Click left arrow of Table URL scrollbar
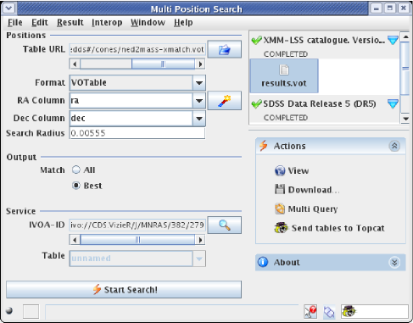The image size is (413, 323). click(x=75, y=64)
